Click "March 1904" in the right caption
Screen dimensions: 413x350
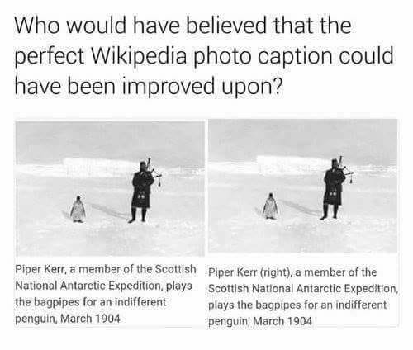[x=282, y=321]
